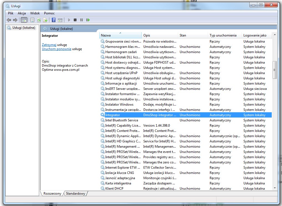Sort by Logowanie jako column header
The image size is (282, 206).
256,35
